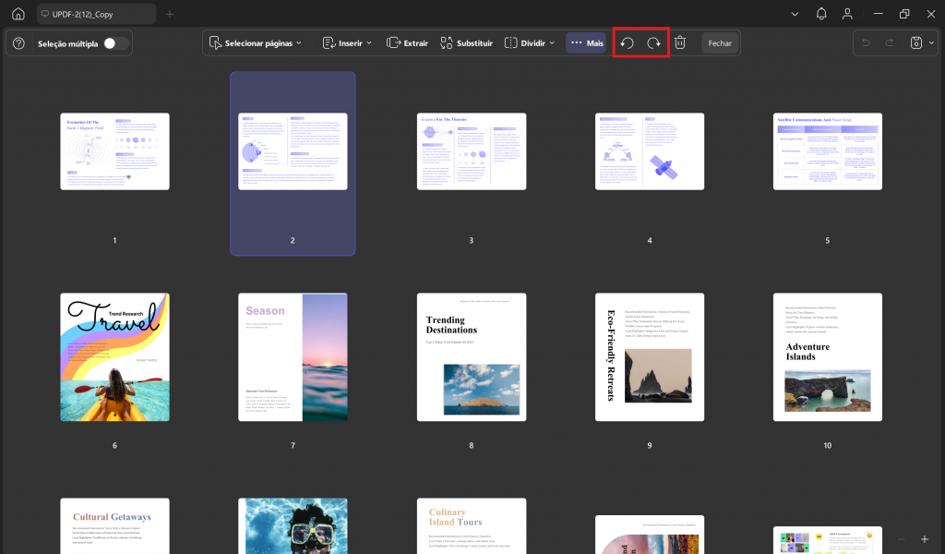
Task: Open the Mais options menu
Action: point(586,42)
